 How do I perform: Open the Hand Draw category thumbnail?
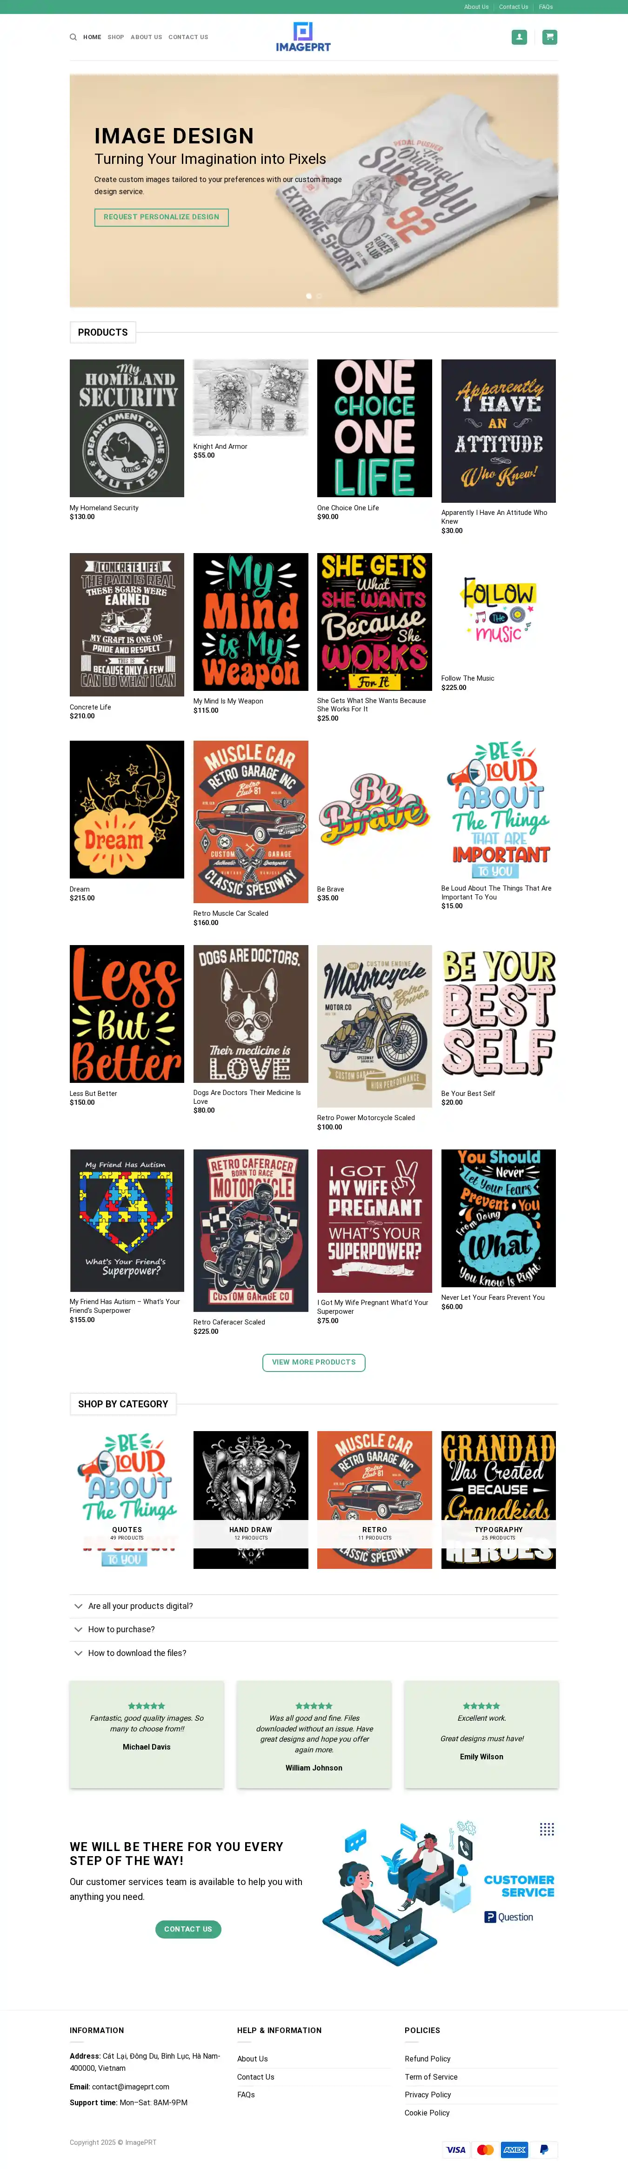[251, 1499]
